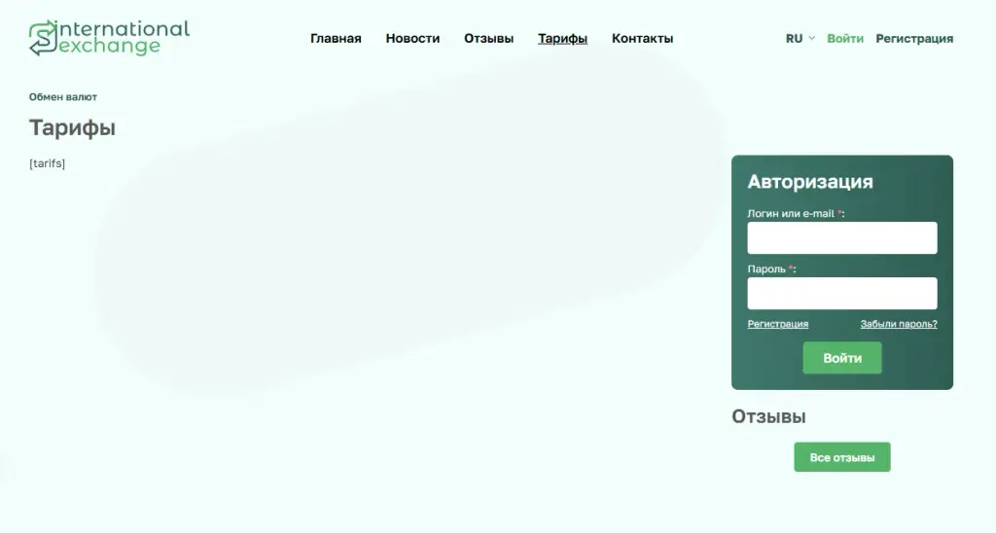
Task: Click the International Exchange logo
Action: pos(109,38)
